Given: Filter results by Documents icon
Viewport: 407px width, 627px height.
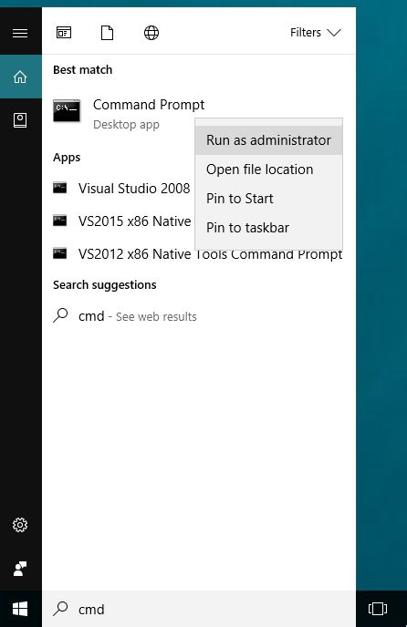Looking at the screenshot, I should 107,33.
